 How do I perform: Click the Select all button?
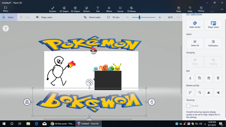click(x=195, y=43)
